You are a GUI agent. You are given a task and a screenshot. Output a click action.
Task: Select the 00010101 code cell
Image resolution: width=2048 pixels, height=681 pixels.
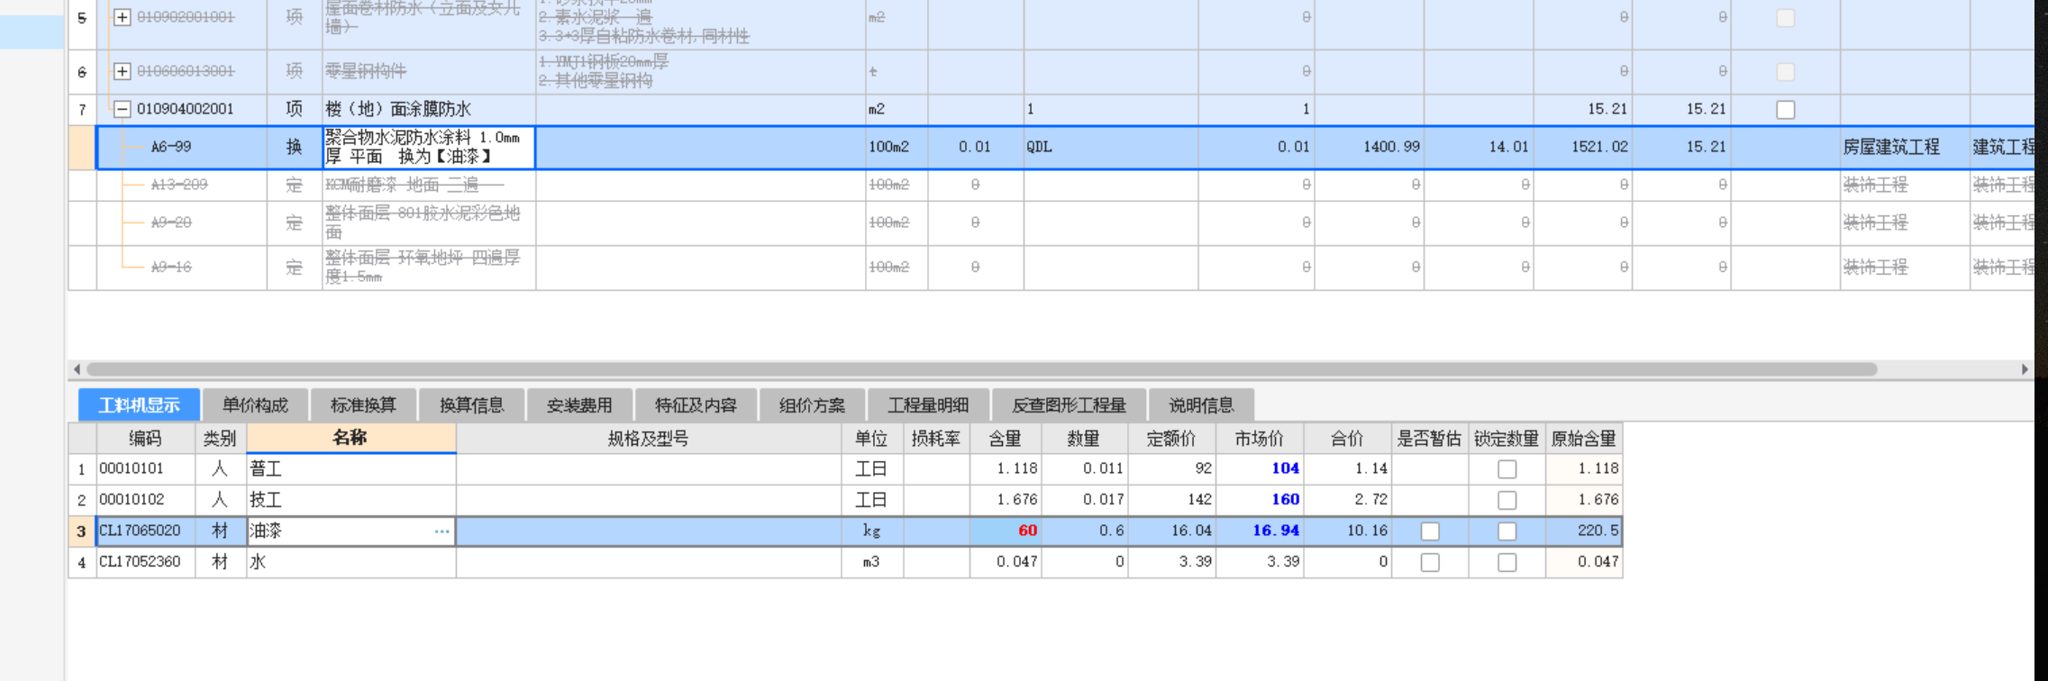(146, 468)
